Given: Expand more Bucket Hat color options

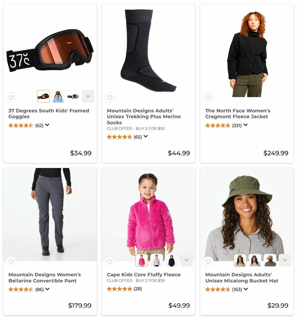Looking at the screenshot, I should (285, 260).
